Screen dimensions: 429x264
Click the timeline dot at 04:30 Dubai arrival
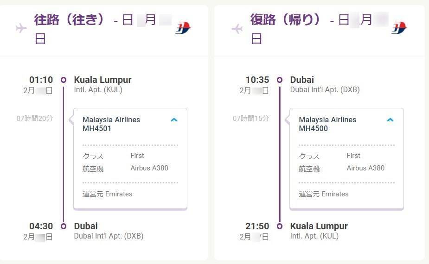pos(64,226)
